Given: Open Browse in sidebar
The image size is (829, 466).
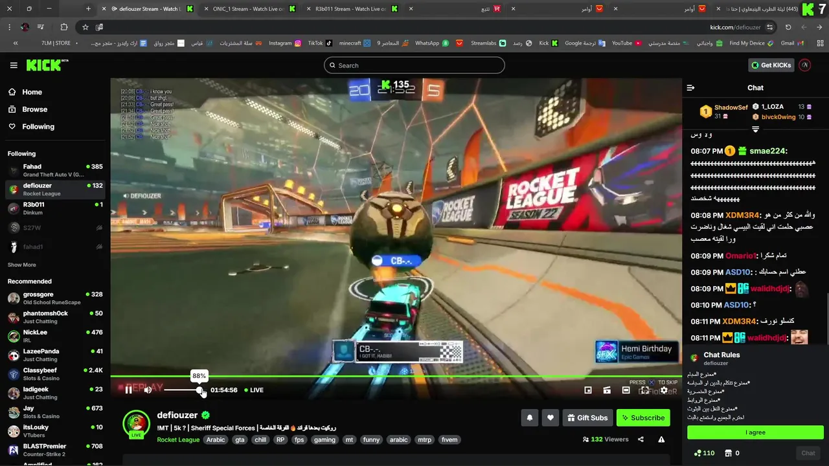Looking at the screenshot, I should (x=34, y=109).
